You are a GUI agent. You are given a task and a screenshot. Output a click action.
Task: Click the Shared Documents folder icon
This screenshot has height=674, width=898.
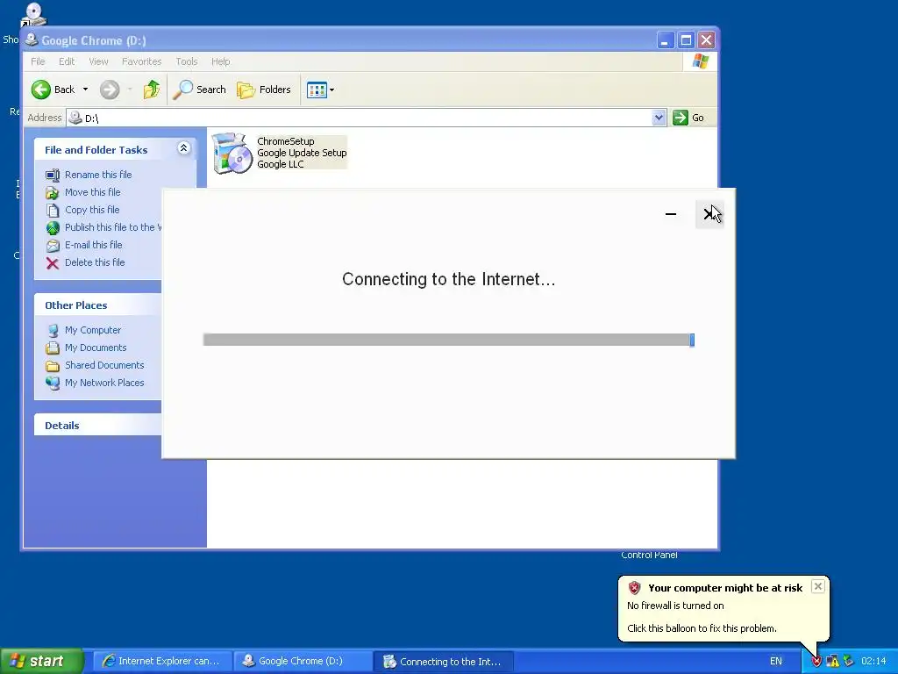(x=53, y=366)
